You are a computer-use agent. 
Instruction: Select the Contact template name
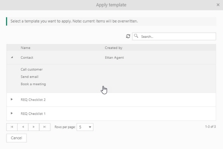tap(27, 57)
